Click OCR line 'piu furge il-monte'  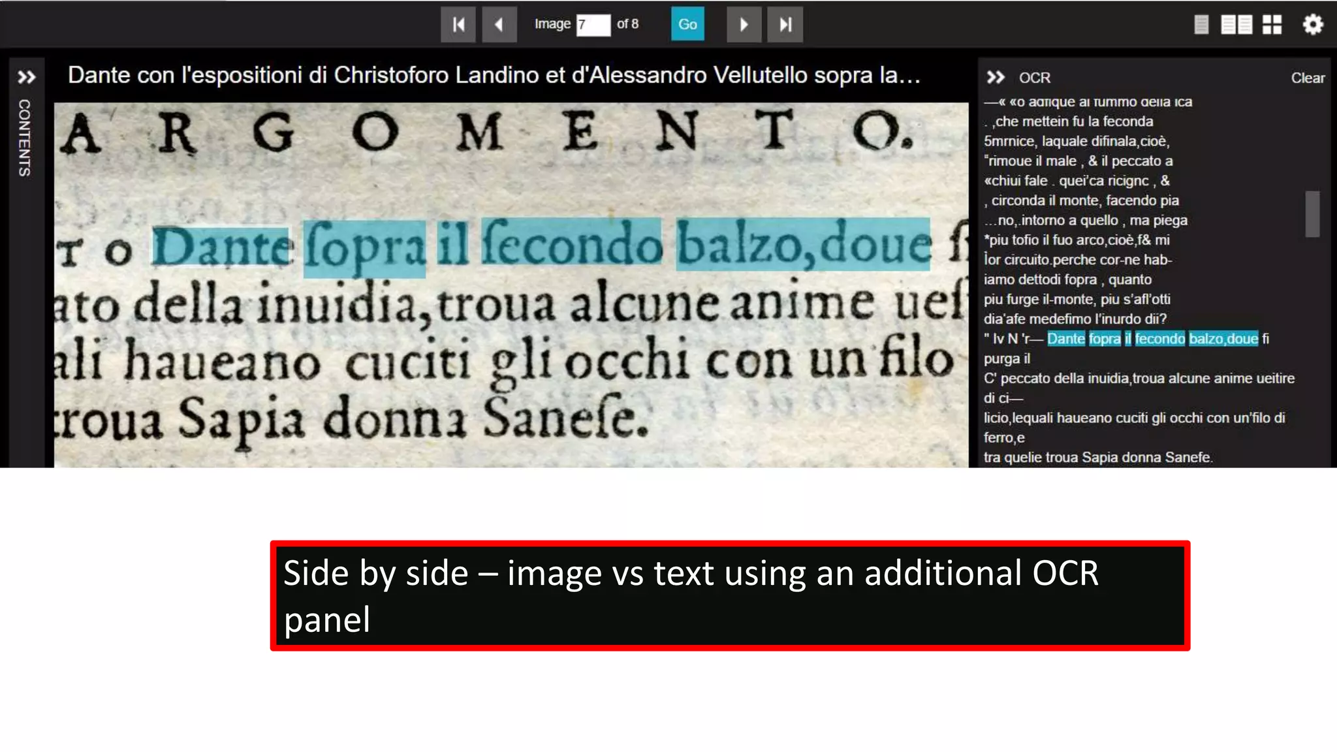coord(1077,299)
